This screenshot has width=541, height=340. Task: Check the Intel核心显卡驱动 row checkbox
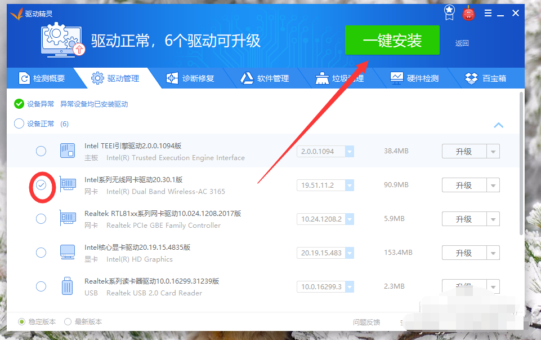point(41,253)
